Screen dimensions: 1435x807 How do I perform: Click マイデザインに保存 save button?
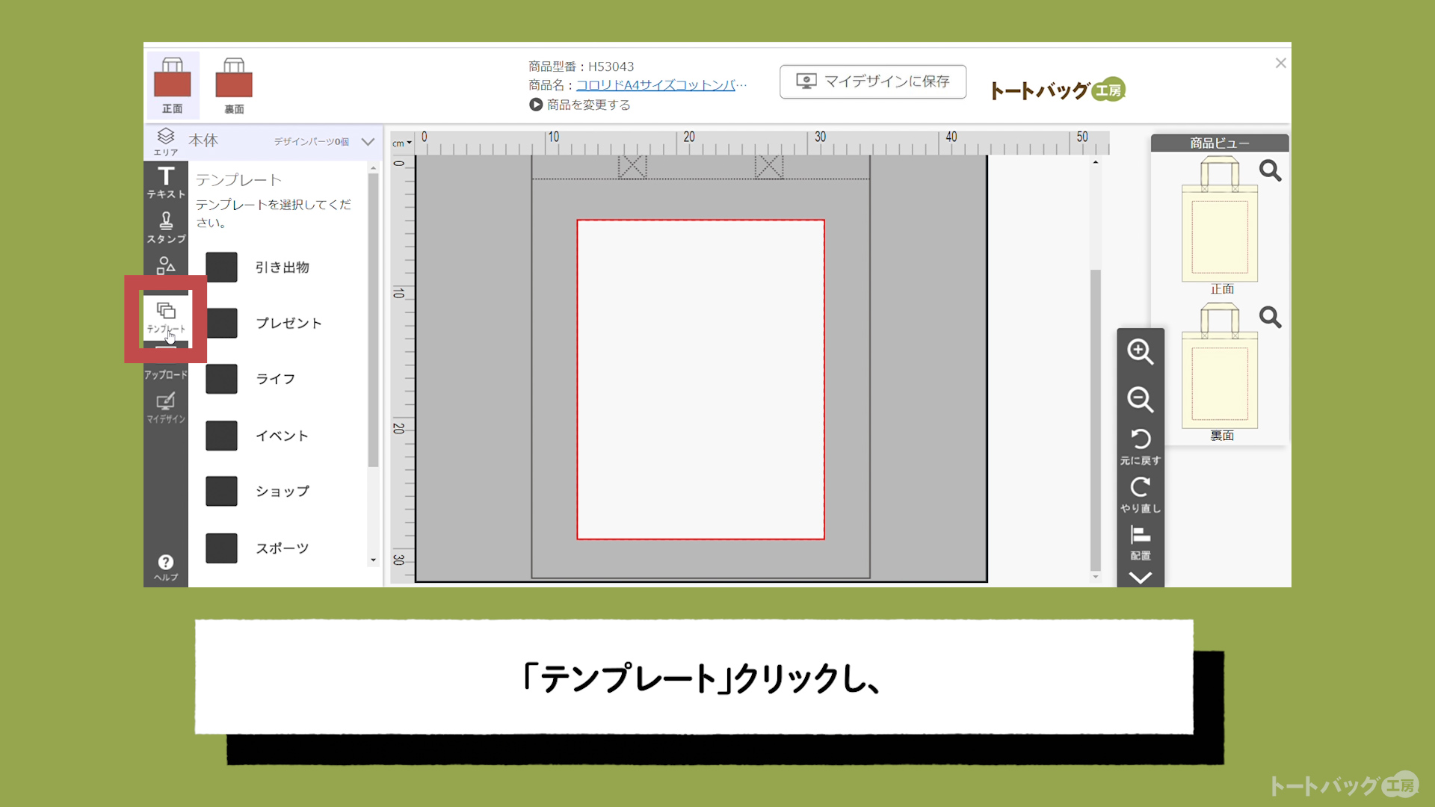coord(873,81)
